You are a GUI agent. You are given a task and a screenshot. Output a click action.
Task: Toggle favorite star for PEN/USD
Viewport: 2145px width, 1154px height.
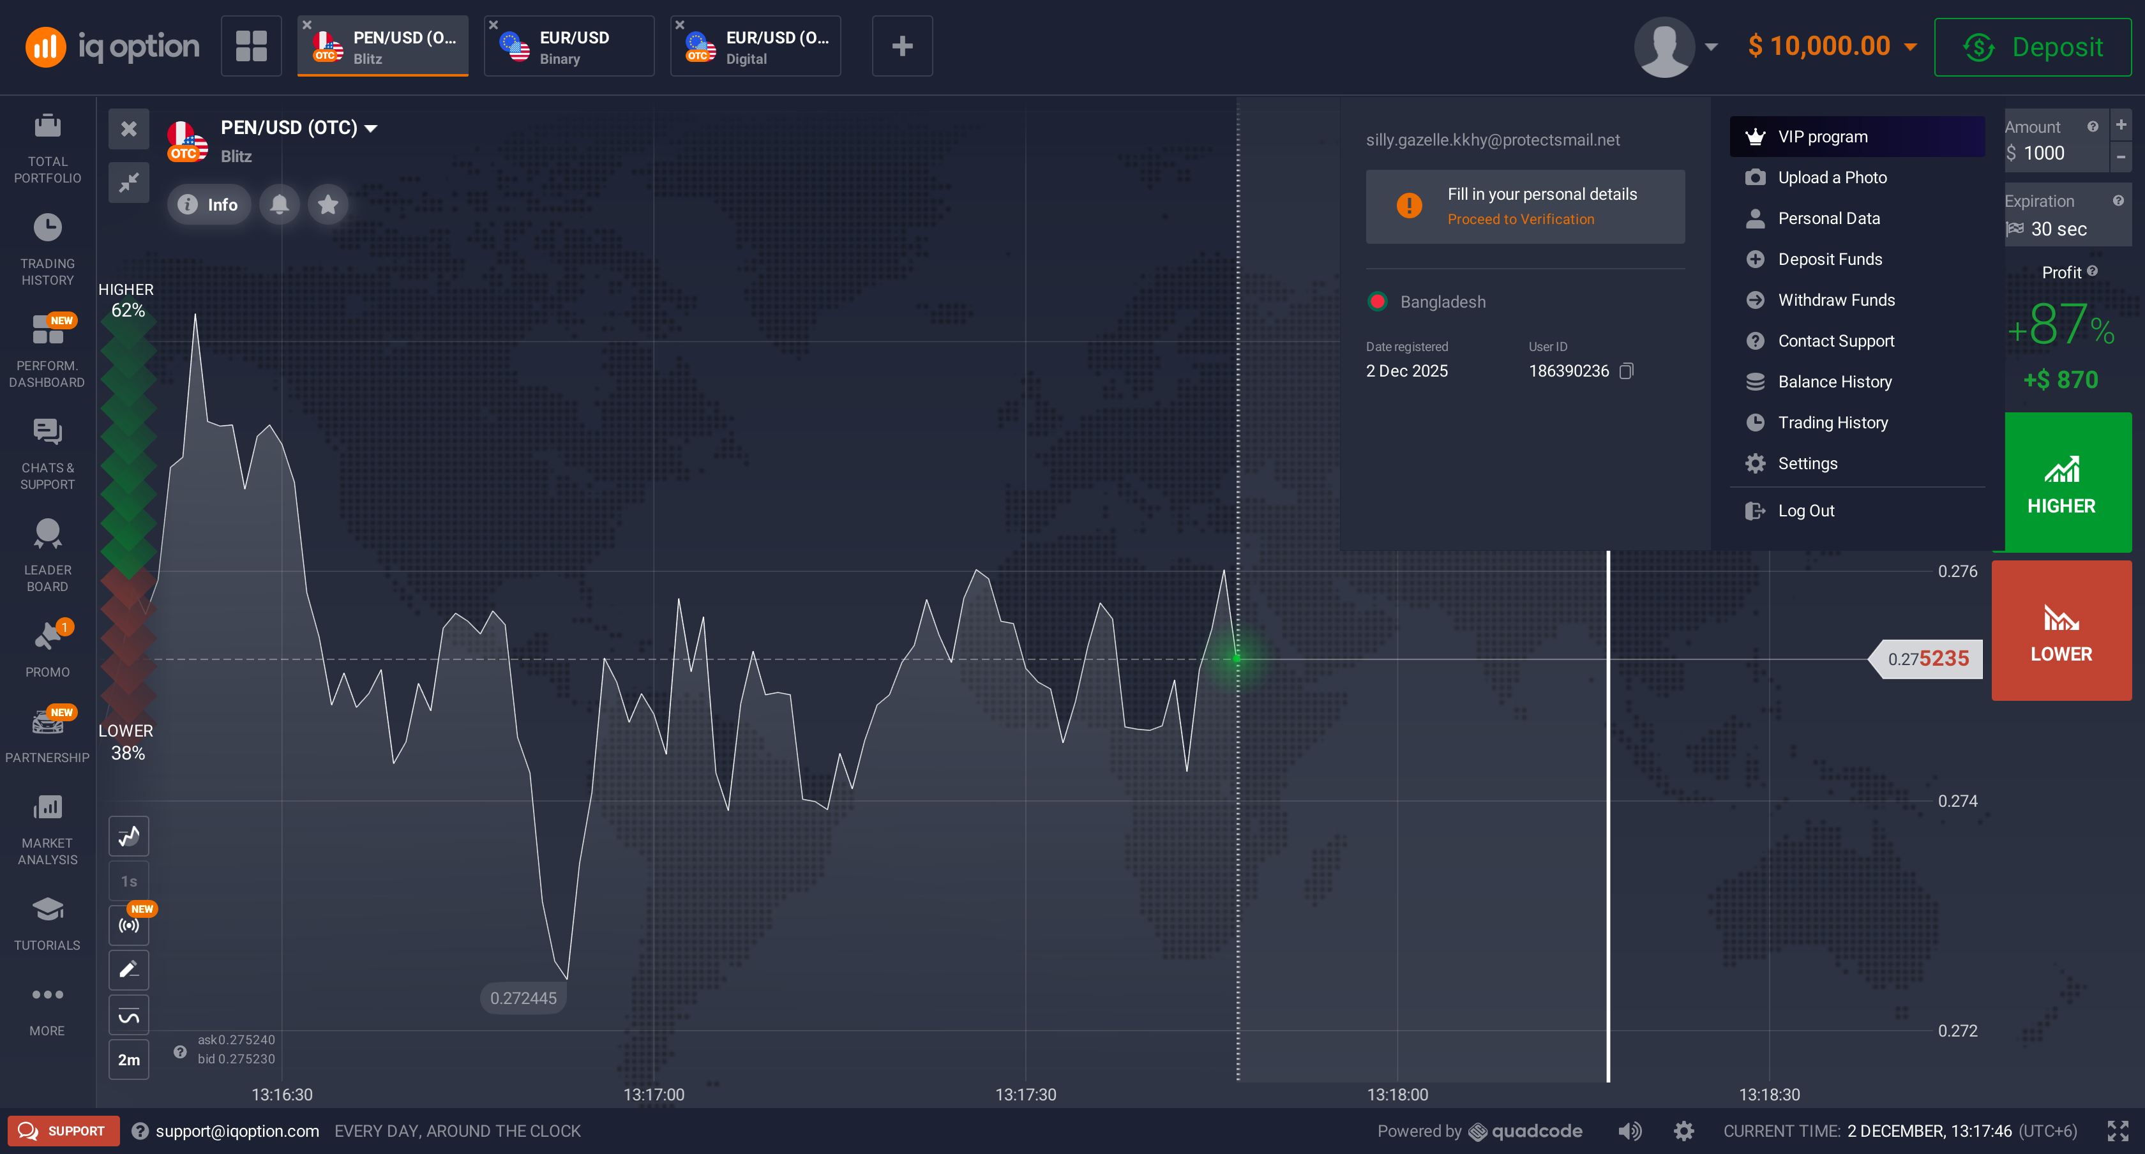point(328,204)
